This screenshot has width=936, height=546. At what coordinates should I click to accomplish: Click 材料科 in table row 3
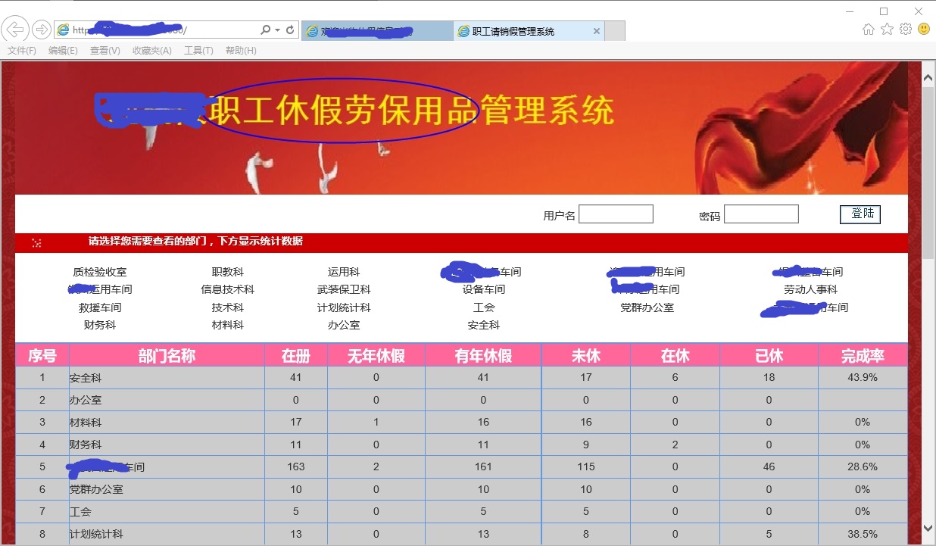[x=86, y=423]
